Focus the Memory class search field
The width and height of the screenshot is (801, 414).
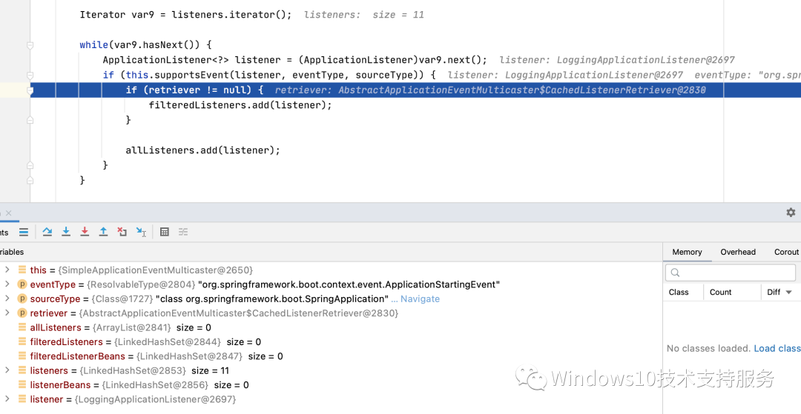730,273
